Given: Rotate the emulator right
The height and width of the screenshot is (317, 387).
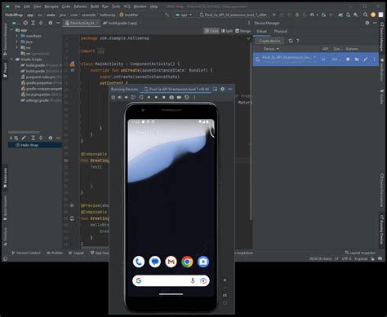Looking at the screenshot, I should pyautogui.click(x=141, y=97).
